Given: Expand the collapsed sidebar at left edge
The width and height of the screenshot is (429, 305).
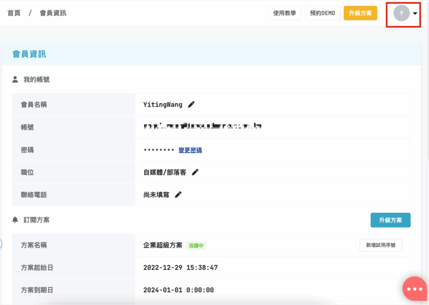Looking at the screenshot, I should click(1, 243).
